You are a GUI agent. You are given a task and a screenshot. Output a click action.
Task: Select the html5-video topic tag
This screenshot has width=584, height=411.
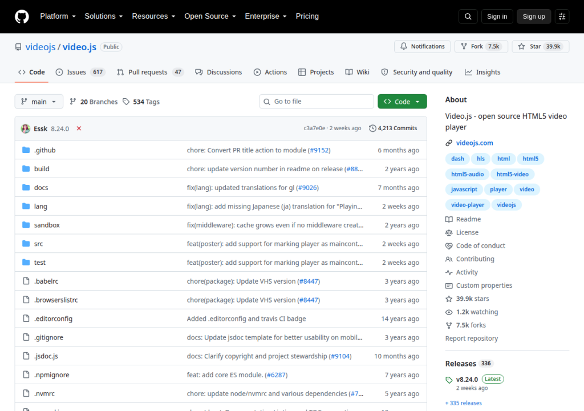coord(512,174)
